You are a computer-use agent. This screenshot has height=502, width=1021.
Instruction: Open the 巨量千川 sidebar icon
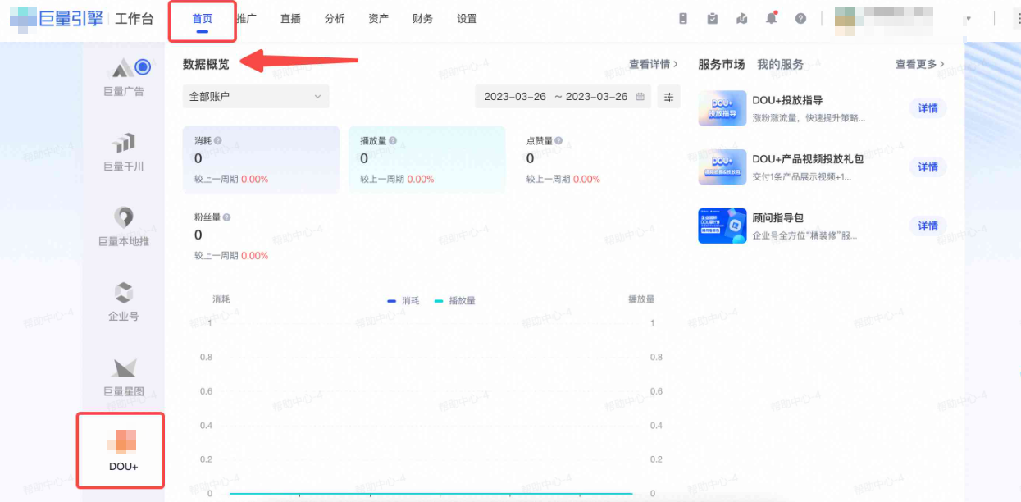click(x=124, y=152)
